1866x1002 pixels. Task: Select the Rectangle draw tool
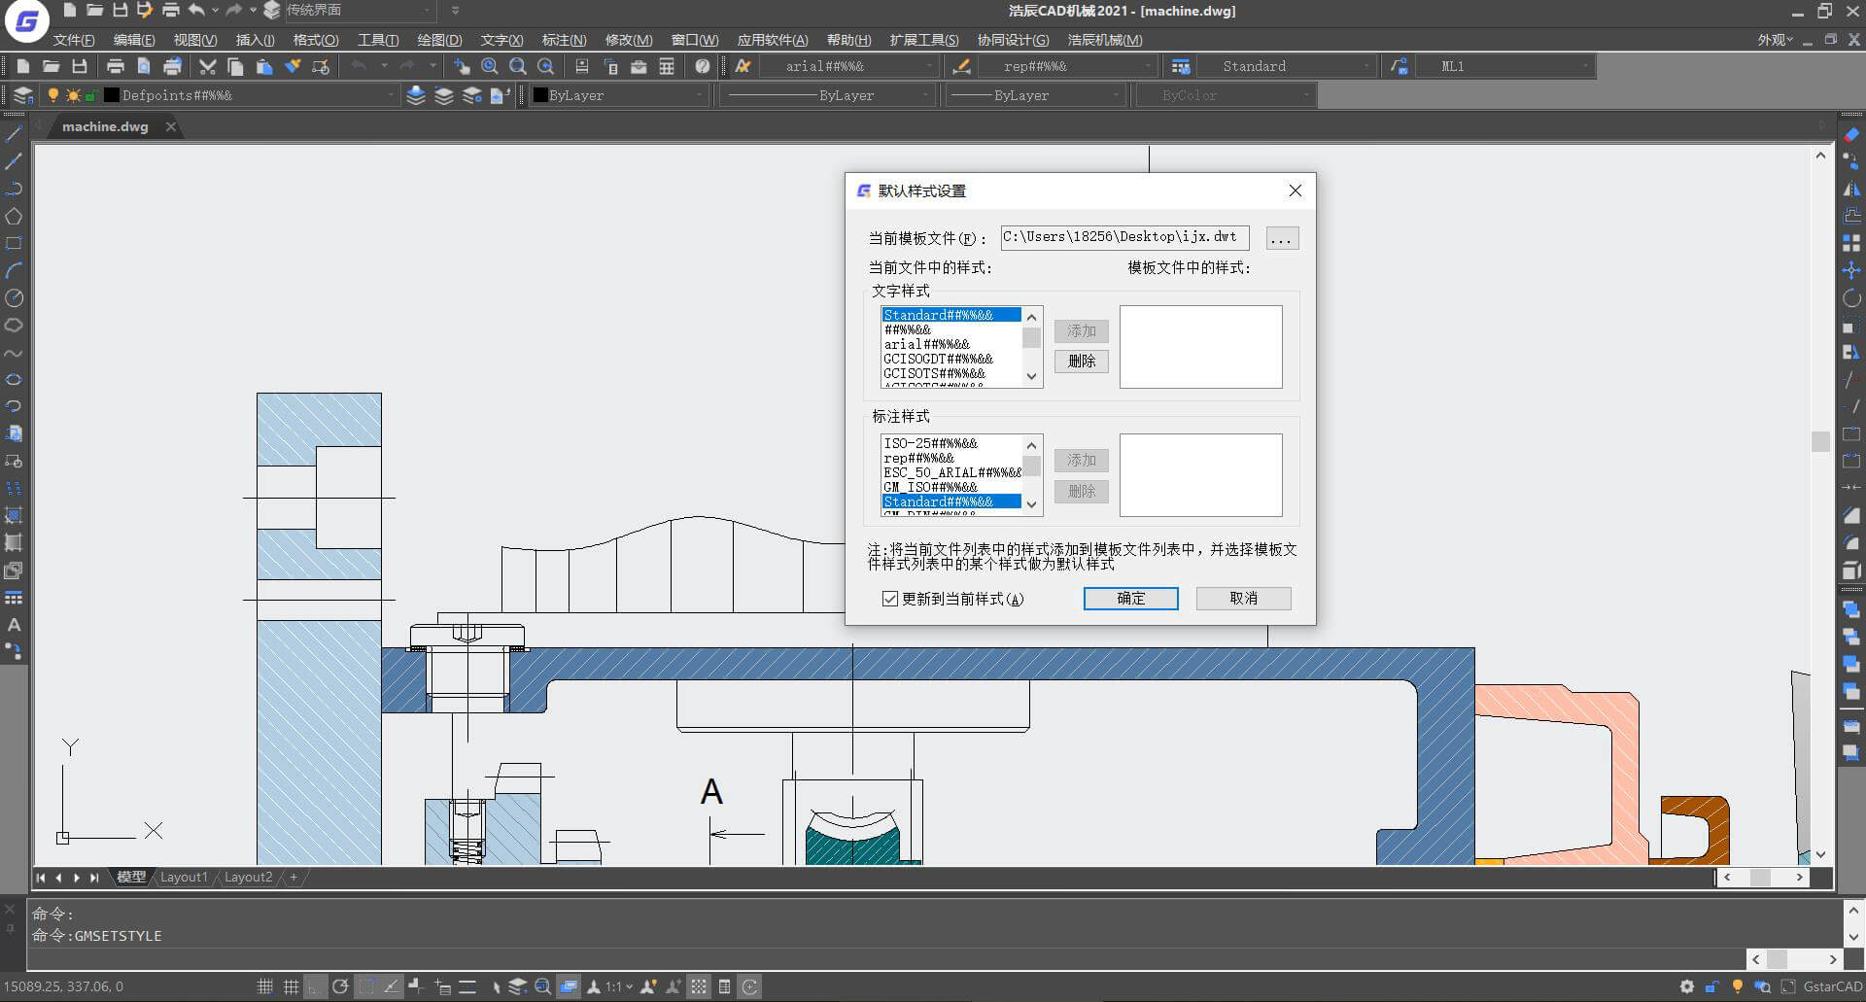coord(14,244)
